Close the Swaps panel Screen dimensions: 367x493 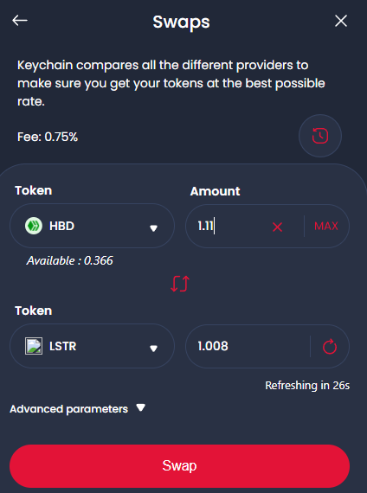click(x=341, y=21)
